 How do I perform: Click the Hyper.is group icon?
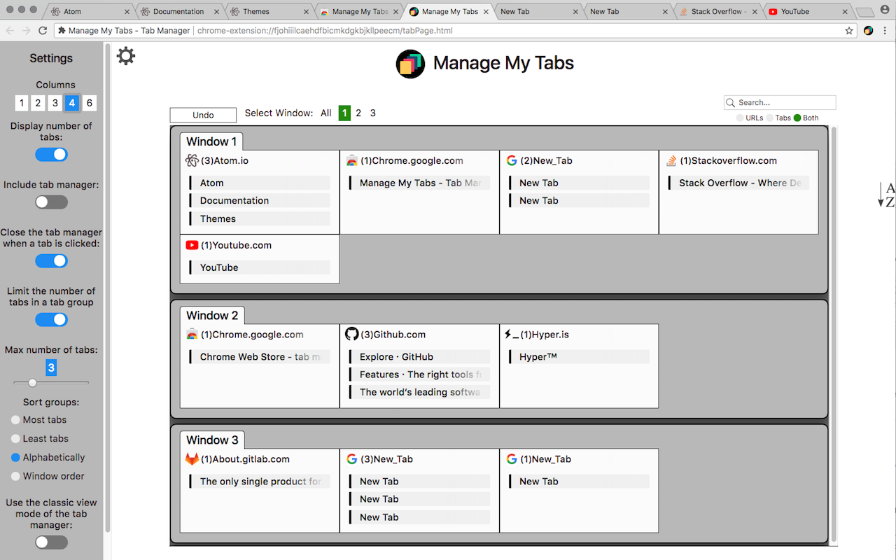511,335
